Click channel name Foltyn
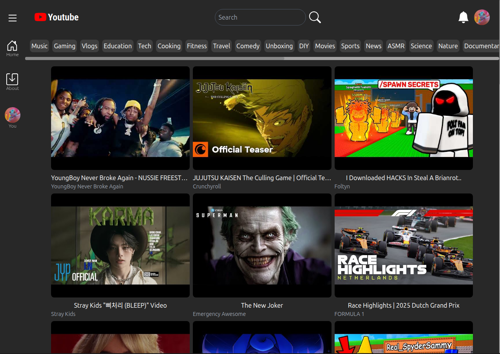The height and width of the screenshot is (354, 500). tap(342, 186)
